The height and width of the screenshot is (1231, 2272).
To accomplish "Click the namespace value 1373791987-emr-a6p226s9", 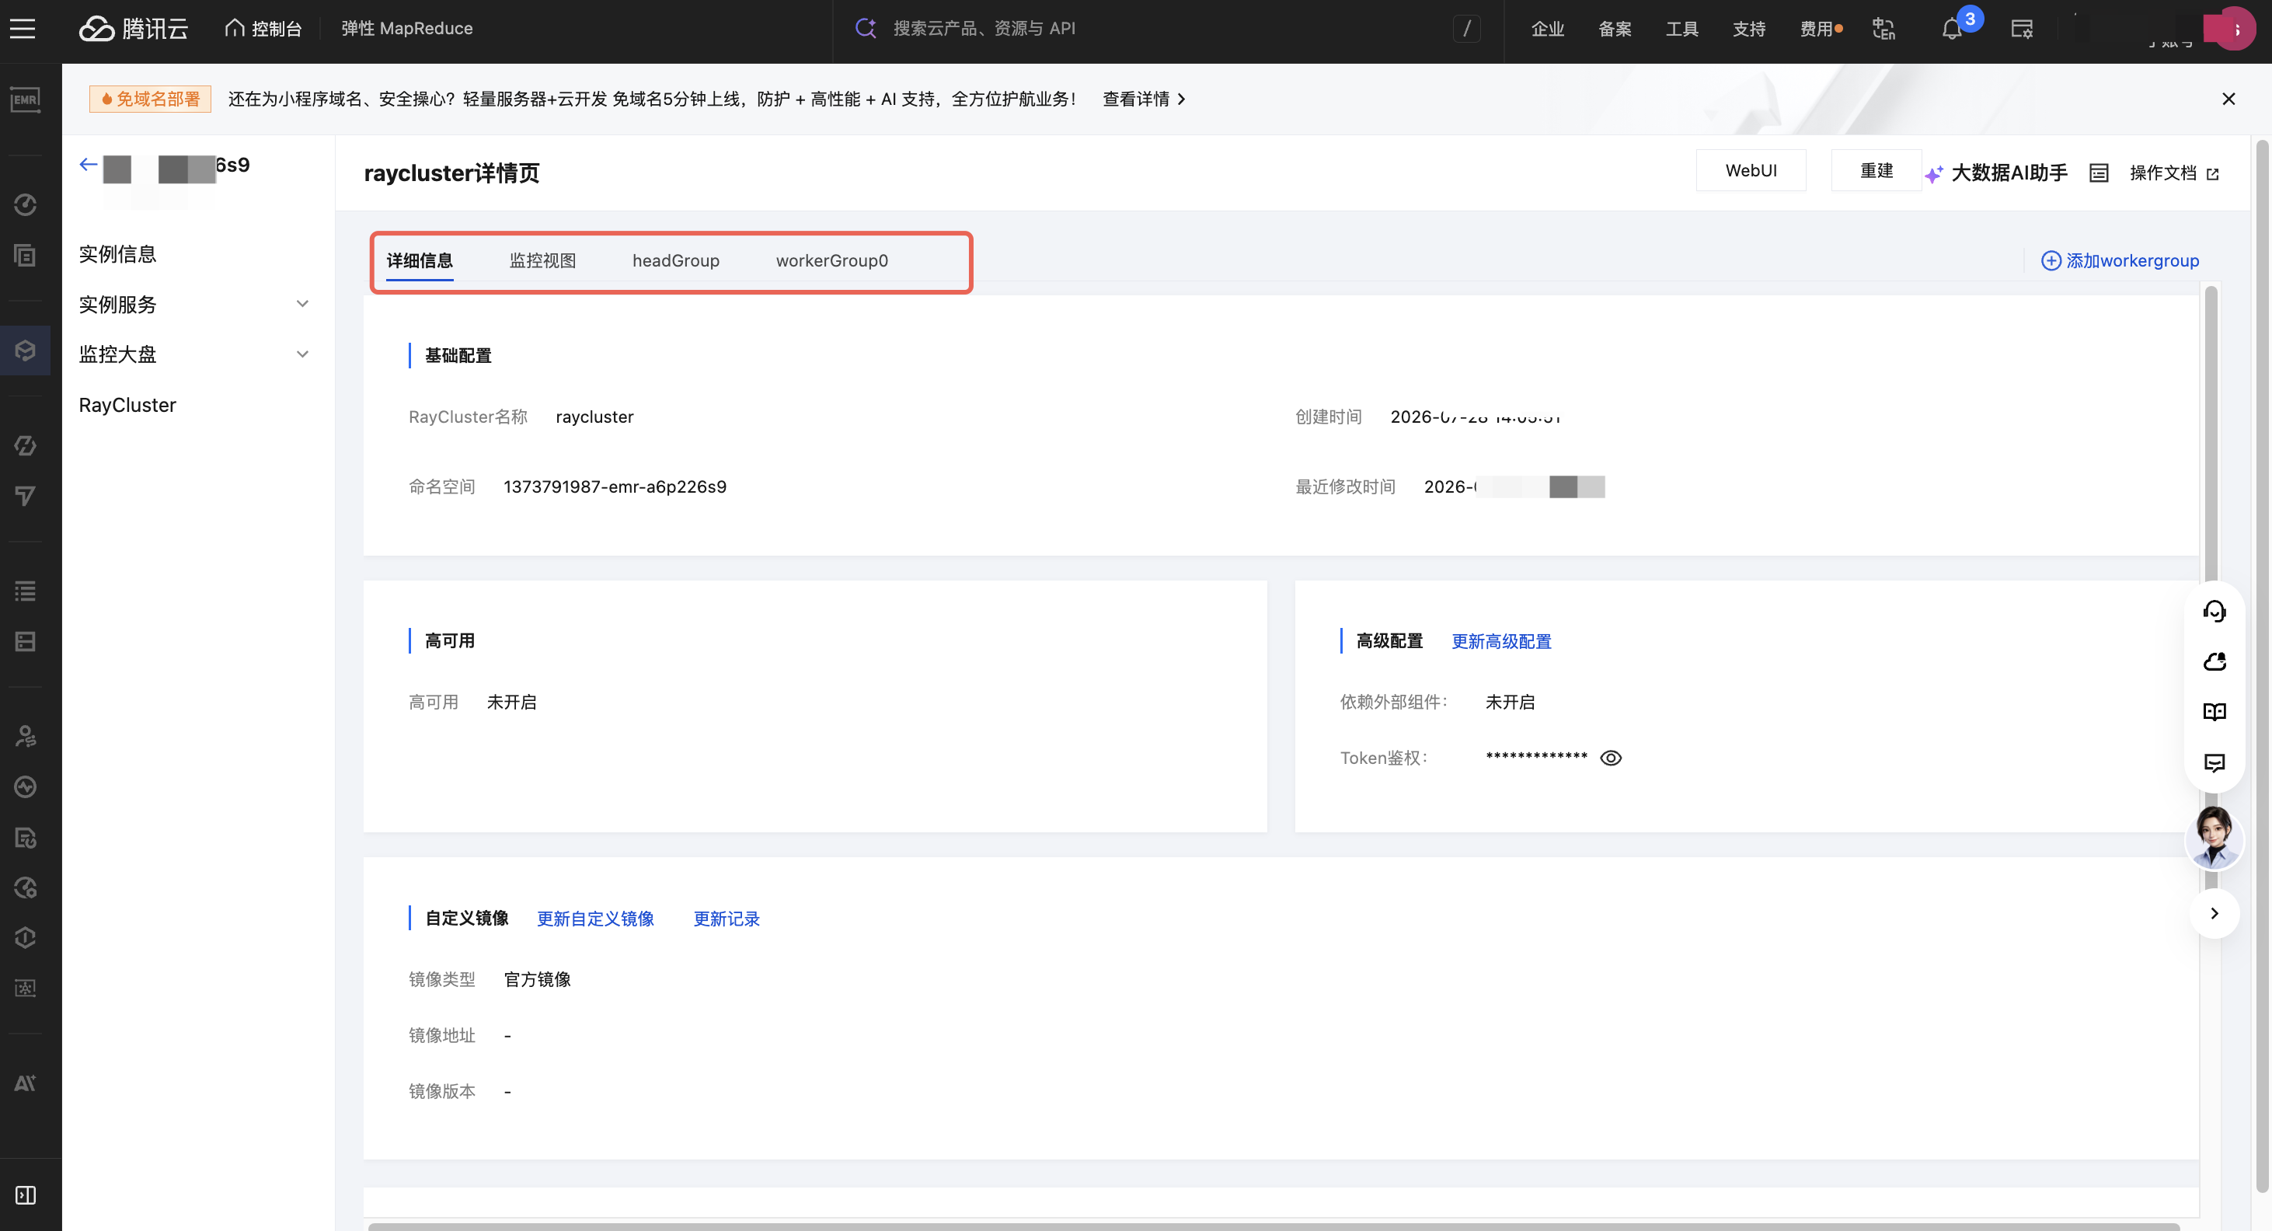I will 615,487.
